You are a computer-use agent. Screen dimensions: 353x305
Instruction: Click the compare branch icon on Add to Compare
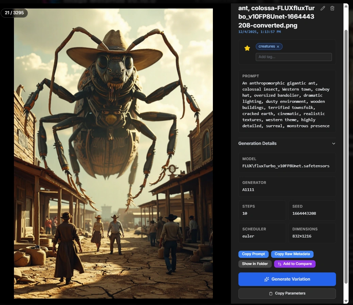pyautogui.click(x=280, y=264)
